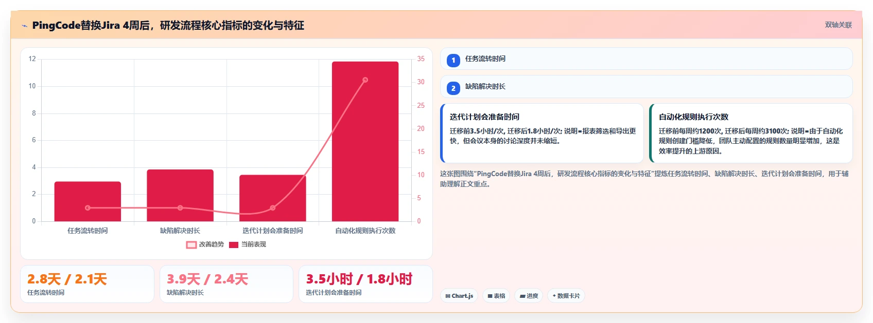Screen dimensions: 873x323
Task: Click x-axis label 迭代计划会准备时间
Action: click(273, 231)
